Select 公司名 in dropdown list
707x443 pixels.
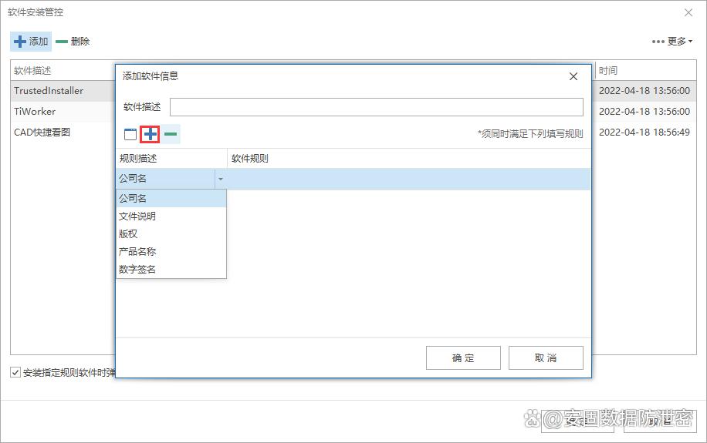(x=171, y=198)
